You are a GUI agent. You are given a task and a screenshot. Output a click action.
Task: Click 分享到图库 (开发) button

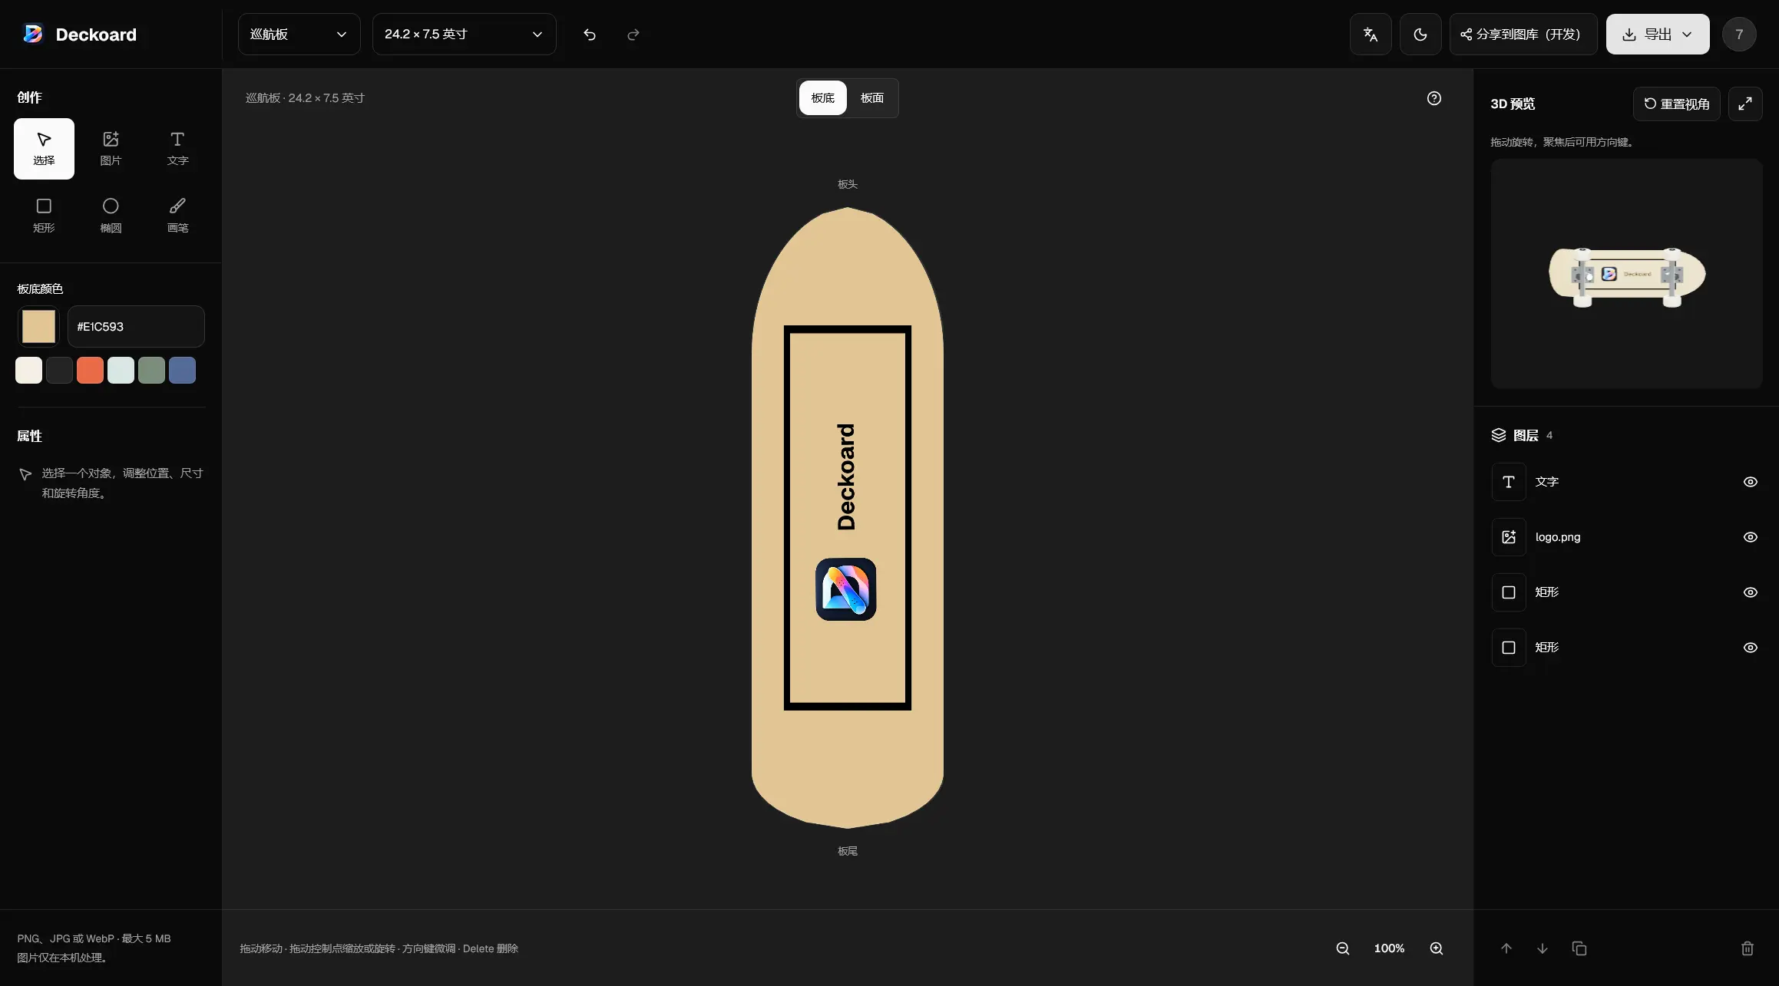[1523, 35]
